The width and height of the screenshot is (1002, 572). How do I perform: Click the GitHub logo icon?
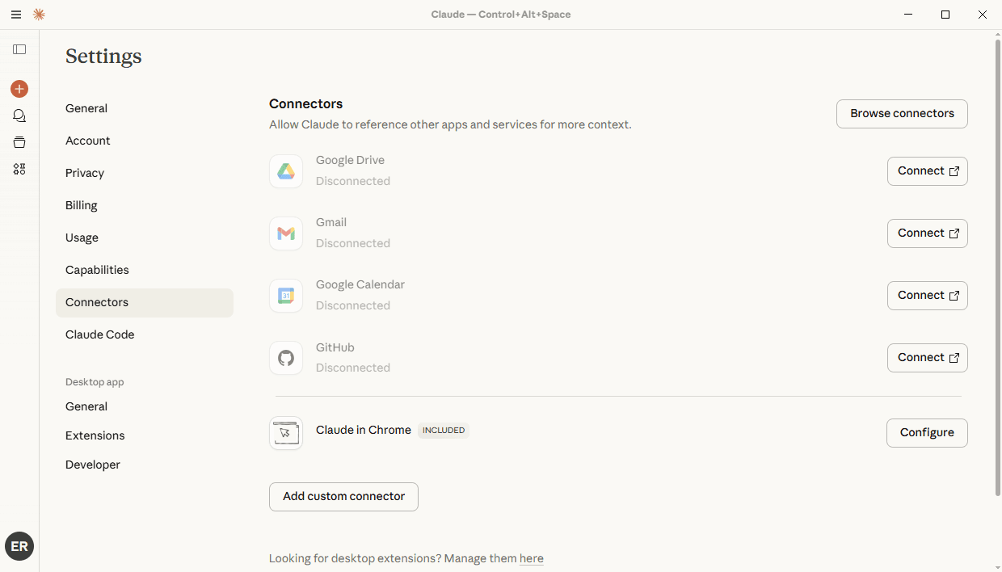coord(286,358)
